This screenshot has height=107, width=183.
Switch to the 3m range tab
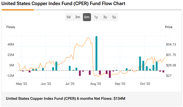click(x=78, y=17)
